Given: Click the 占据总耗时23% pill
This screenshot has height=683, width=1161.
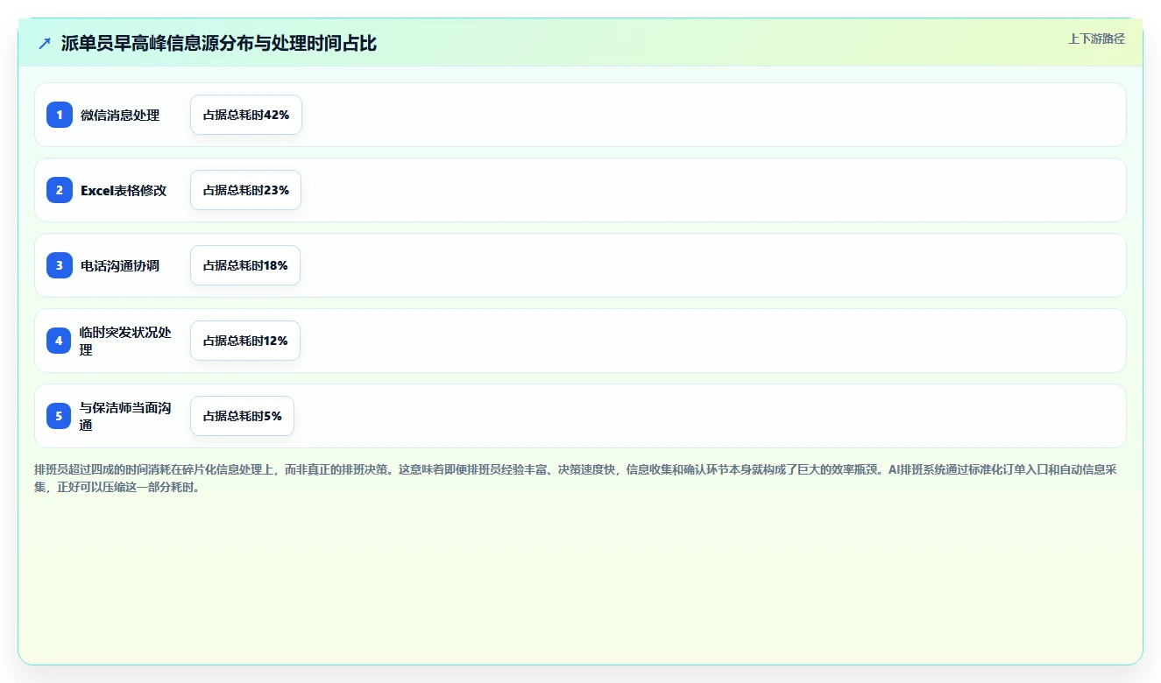Looking at the screenshot, I should (246, 190).
